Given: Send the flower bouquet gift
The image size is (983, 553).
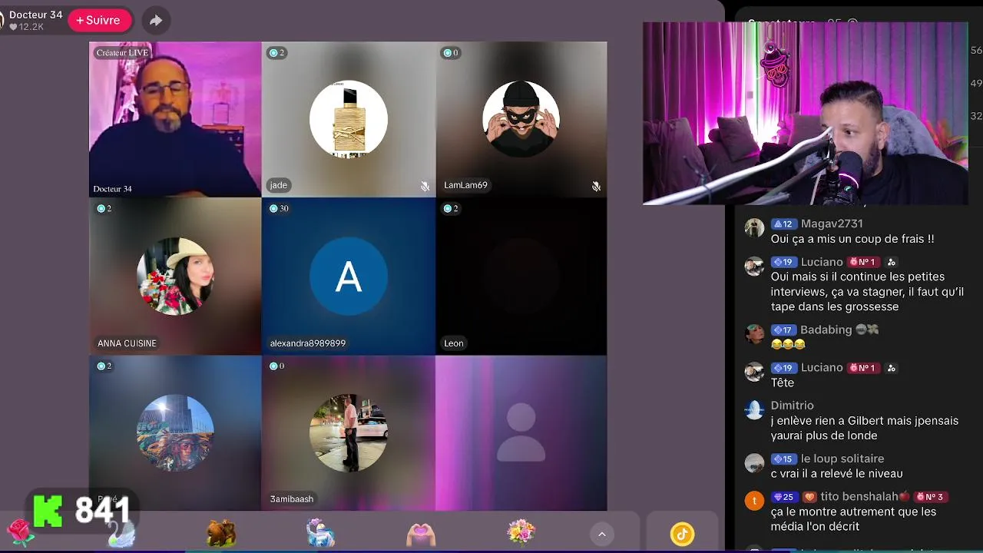Looking at the screenshot, I should point(521,532).
